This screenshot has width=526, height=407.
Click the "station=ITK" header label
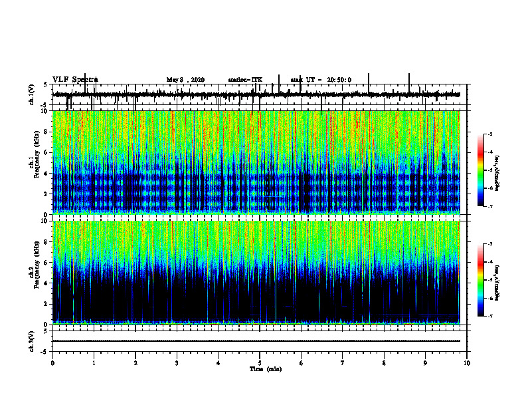click(245, 80)
